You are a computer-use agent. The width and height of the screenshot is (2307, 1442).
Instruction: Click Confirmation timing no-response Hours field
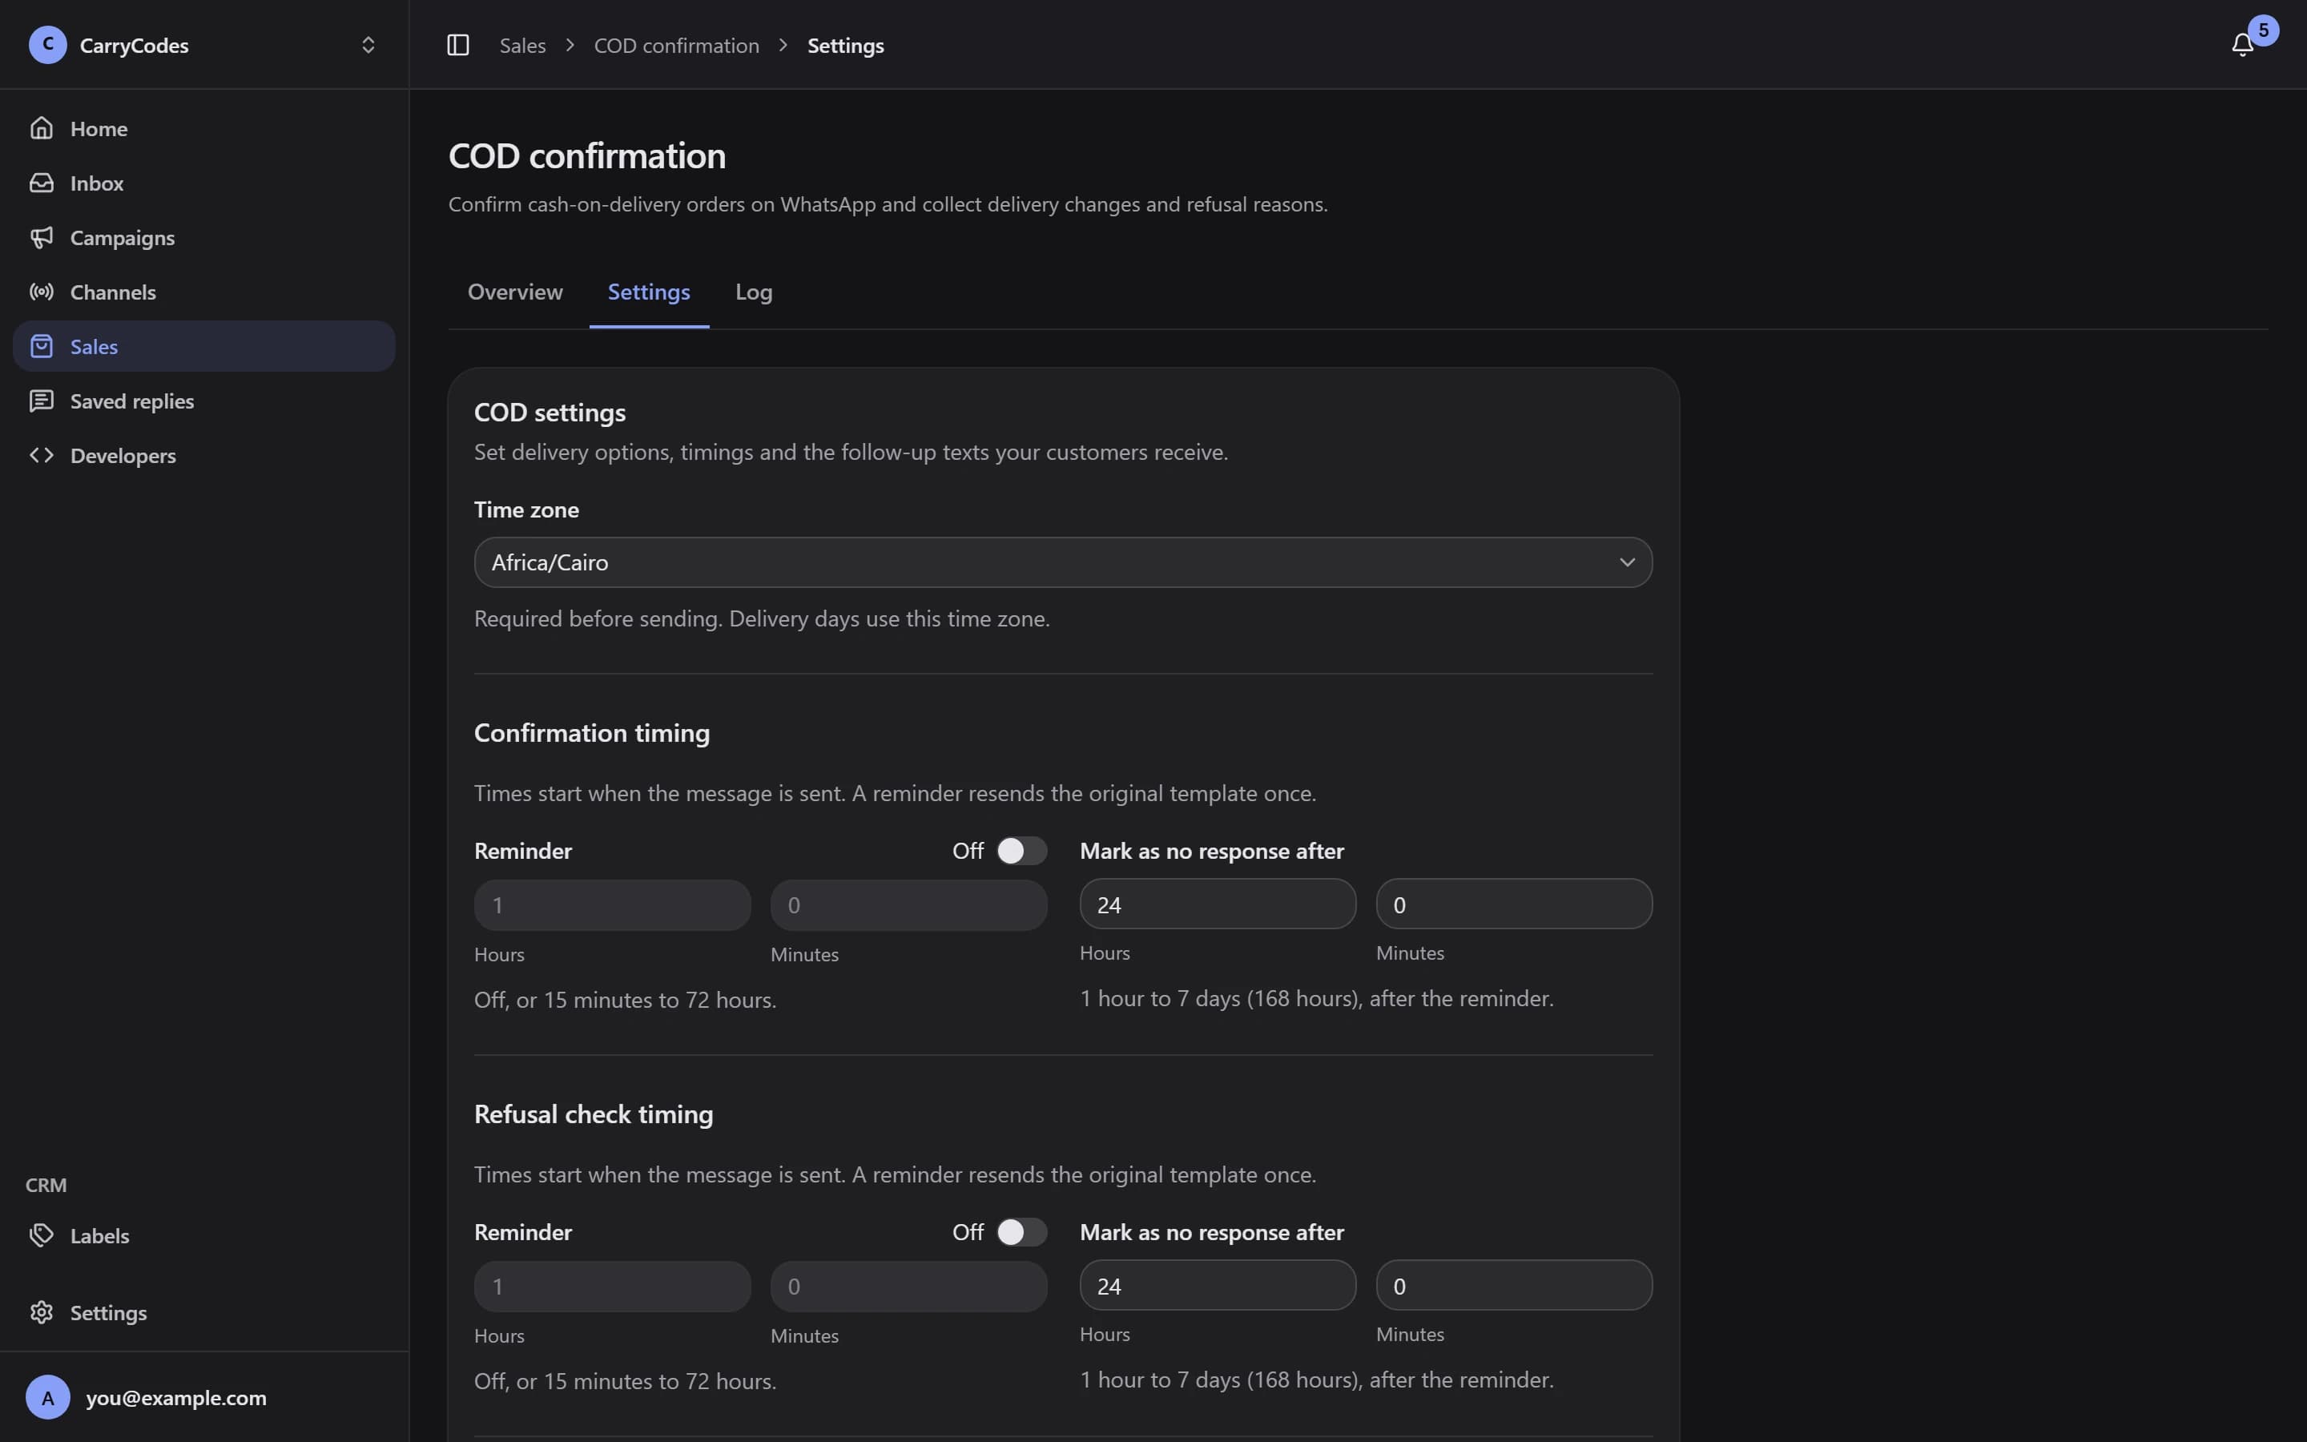pos(1218,904)
